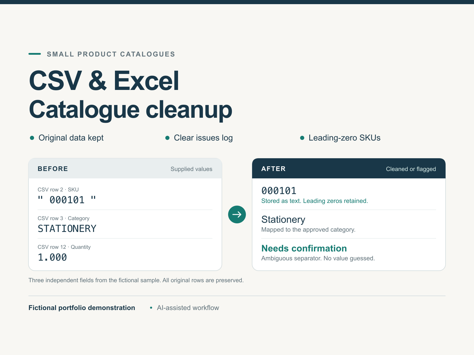Select the 'Stationery' cleaned category value
Viewport: 474px width, 355px height.
283,220
